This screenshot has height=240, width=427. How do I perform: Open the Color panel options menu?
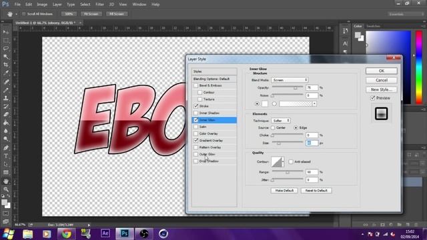tap(424, 26)
